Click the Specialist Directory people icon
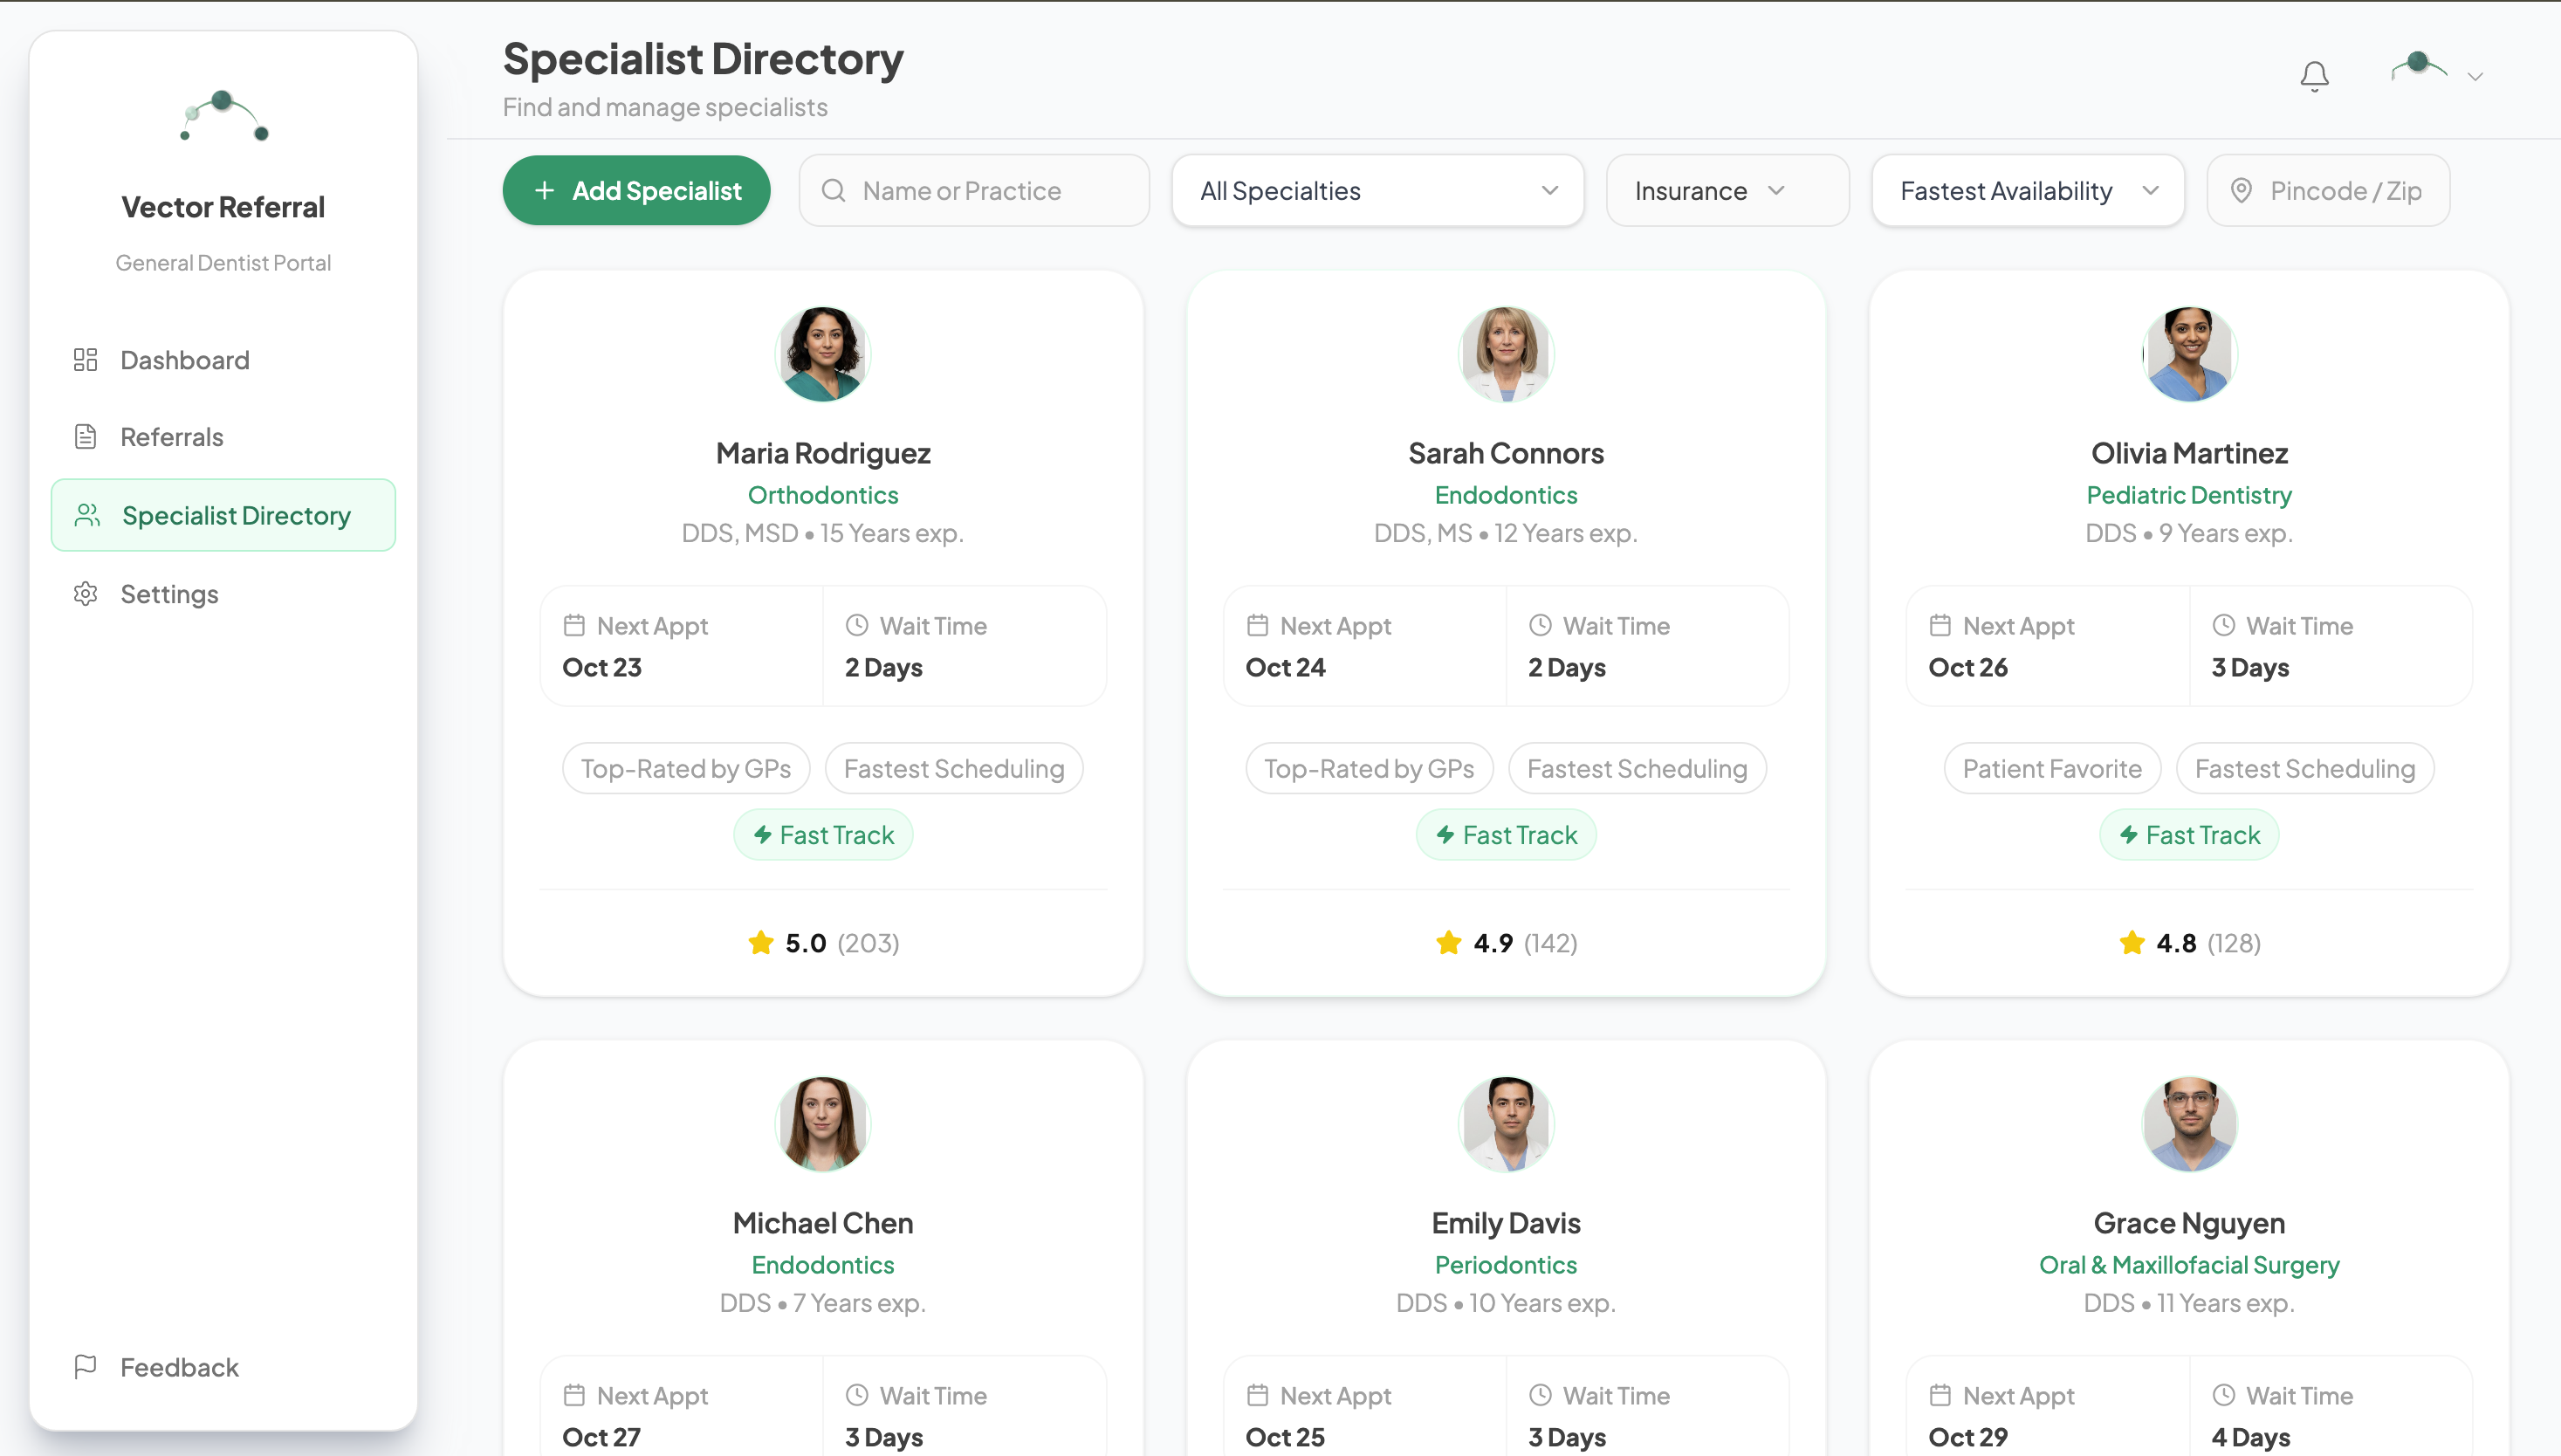2561x1456 pixels. pyautogui.click(x=87, y=514)
